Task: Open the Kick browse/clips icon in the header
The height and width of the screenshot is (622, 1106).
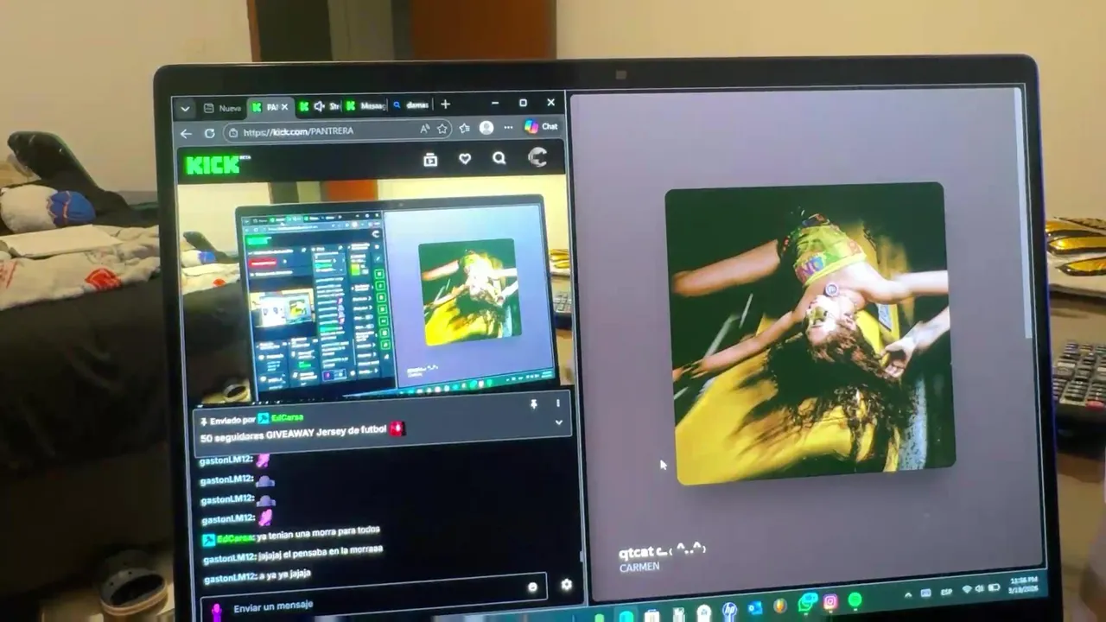Action: coord(430,159)
